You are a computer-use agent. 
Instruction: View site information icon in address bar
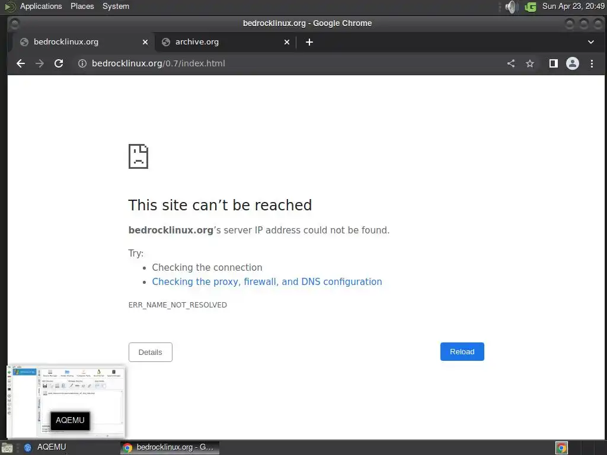point(82,63)
